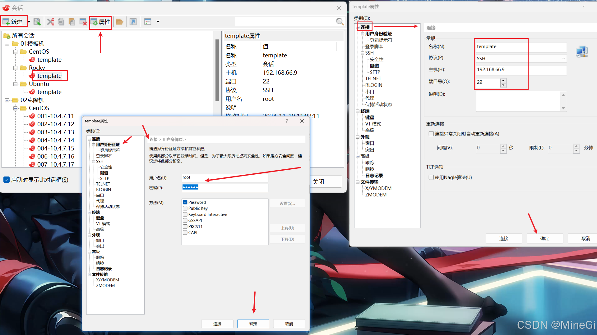Click the new folder icon
Screen dimensions: 597x335
tap(119, 22)
